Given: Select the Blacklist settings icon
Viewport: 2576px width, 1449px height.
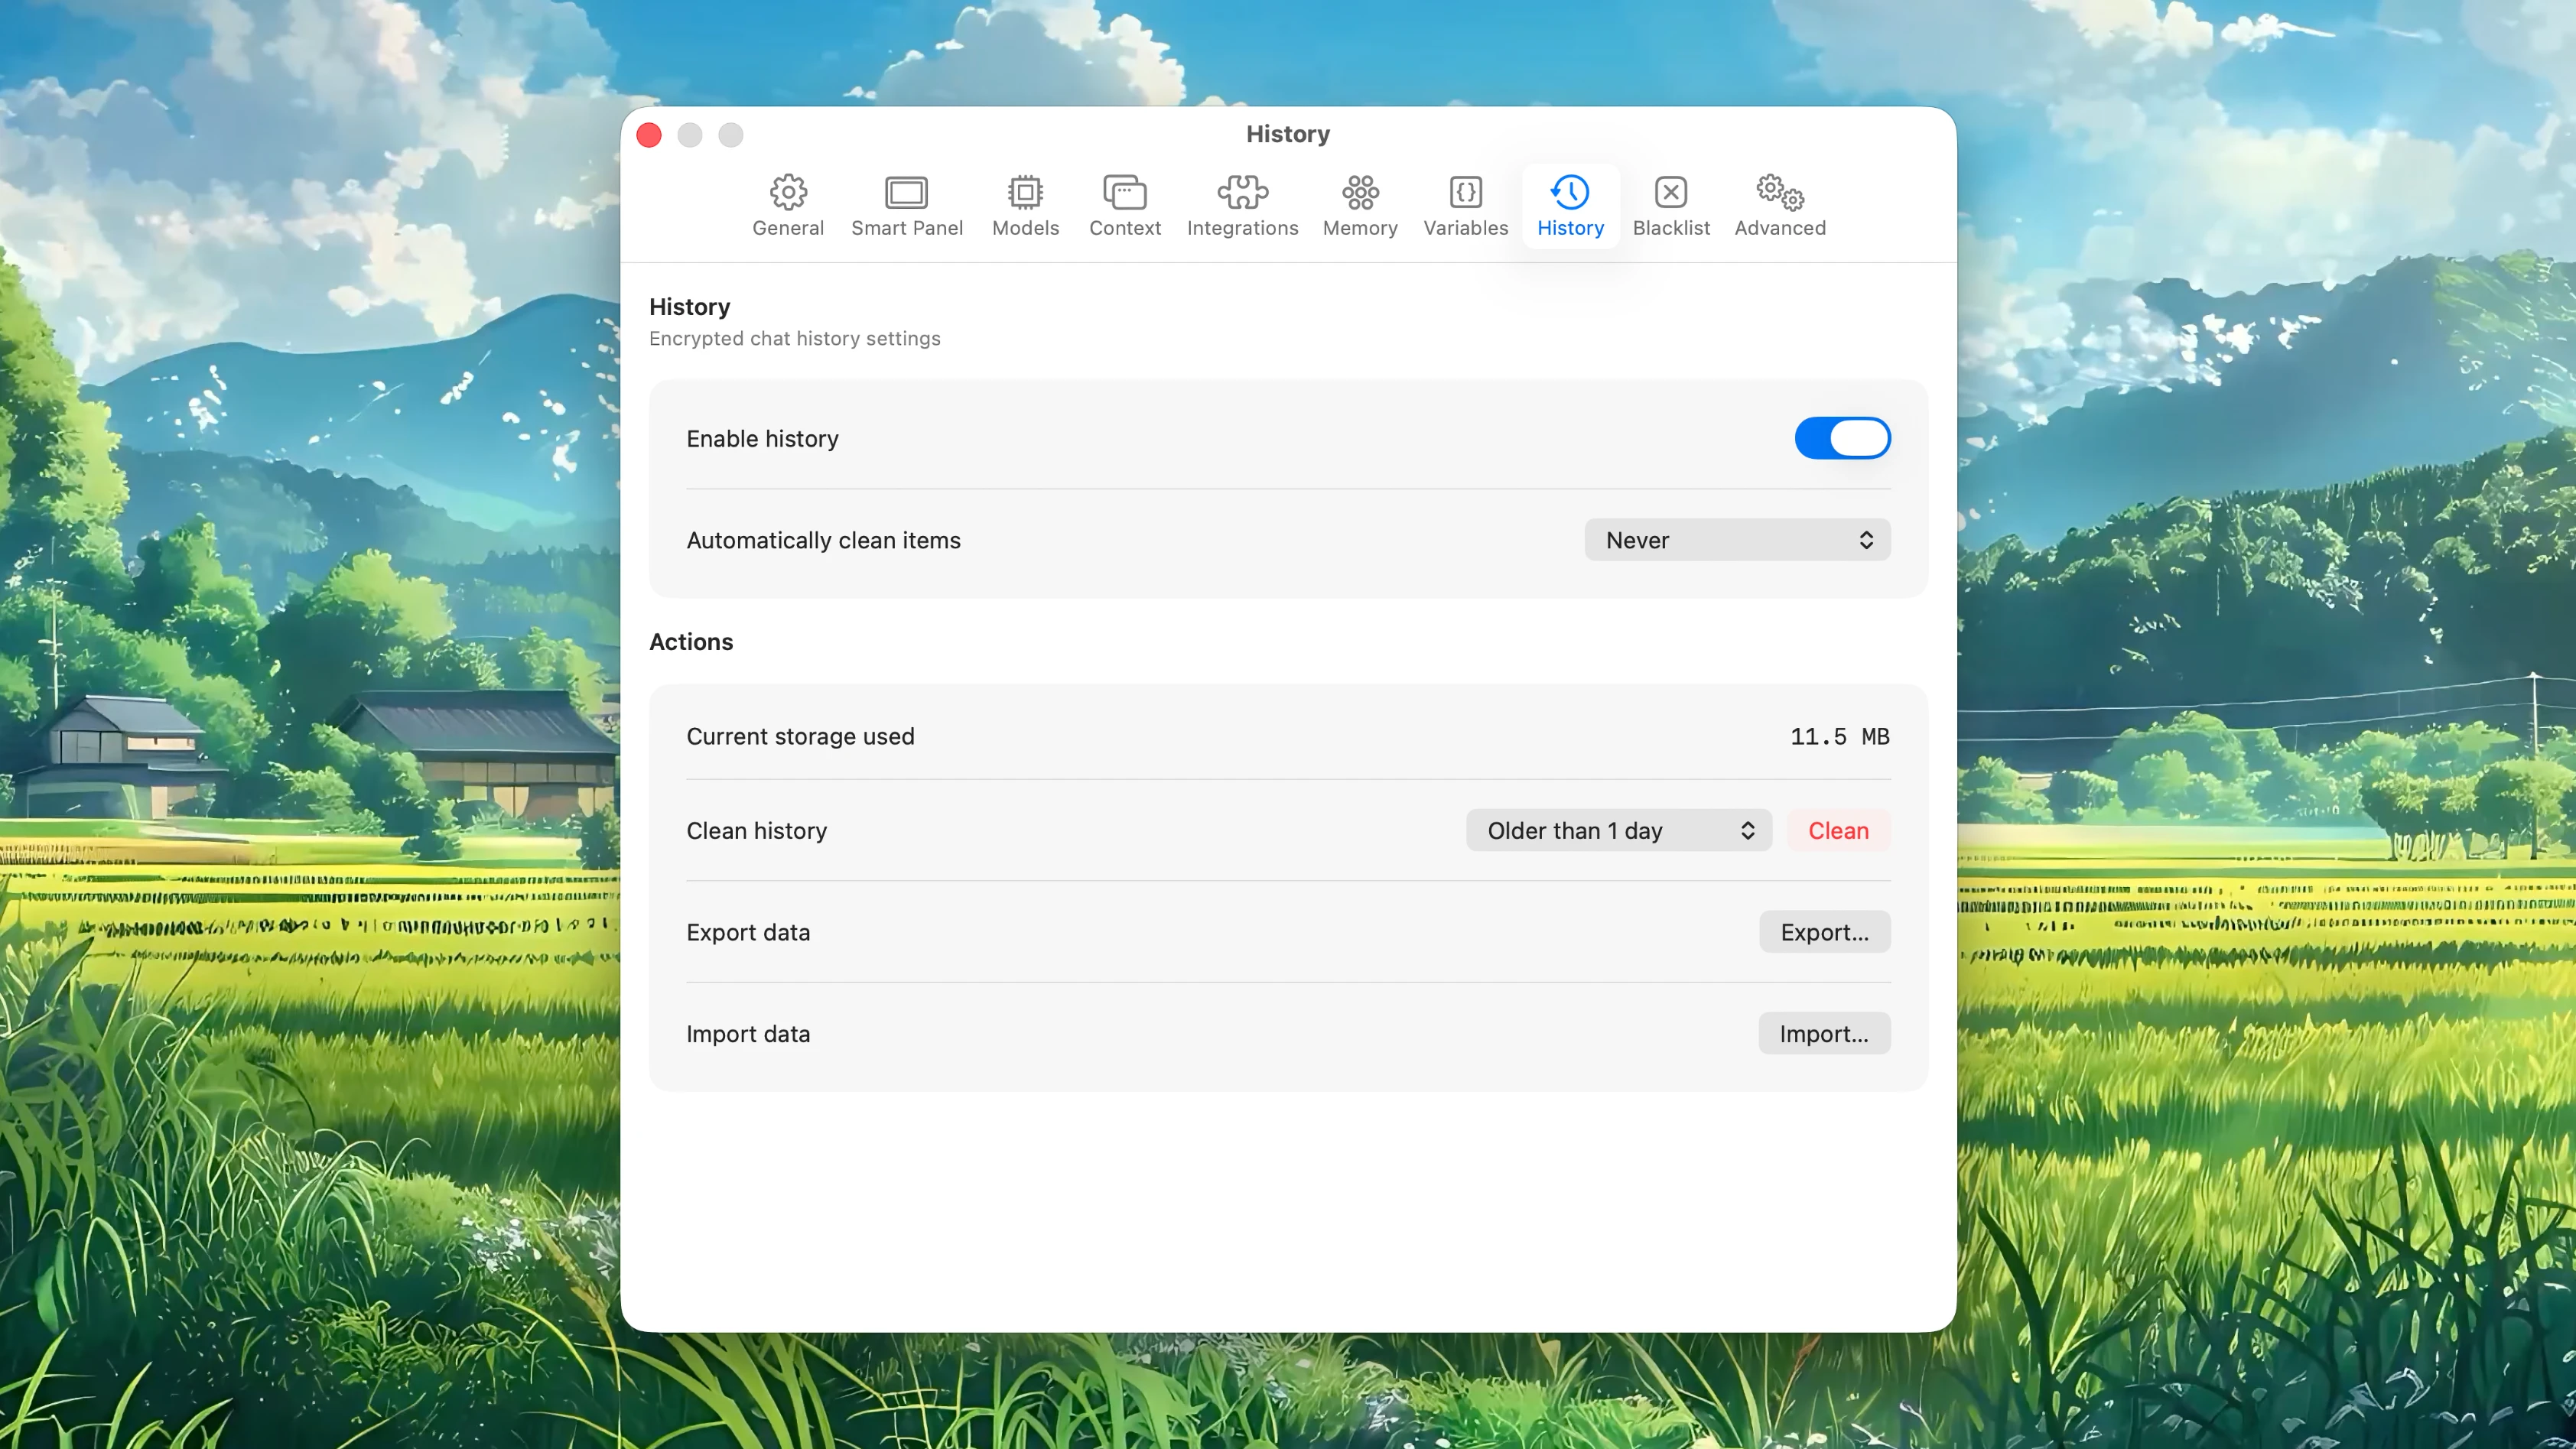Looking at the screenshot, I should click(1671, 204).
